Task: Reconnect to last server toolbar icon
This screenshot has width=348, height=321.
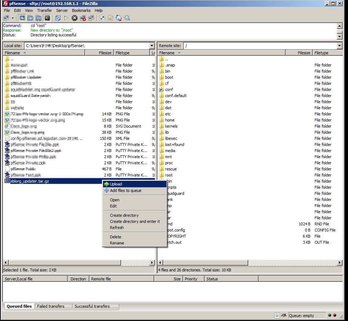Action: (91, 18)
